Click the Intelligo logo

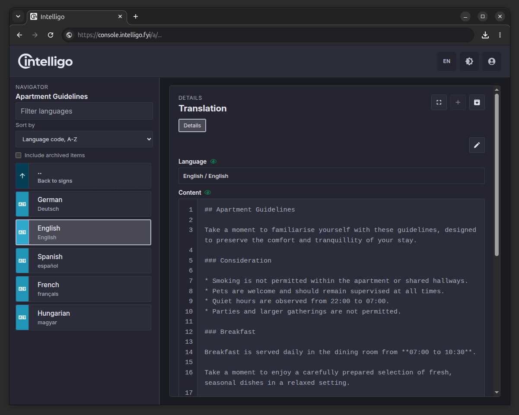tap(45, 61)
